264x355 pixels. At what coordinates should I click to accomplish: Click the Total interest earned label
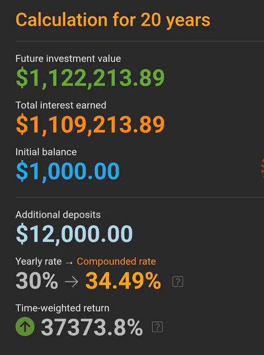coord(61,105)
